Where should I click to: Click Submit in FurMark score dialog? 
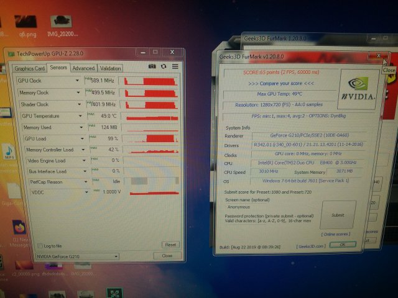(338, 215)
